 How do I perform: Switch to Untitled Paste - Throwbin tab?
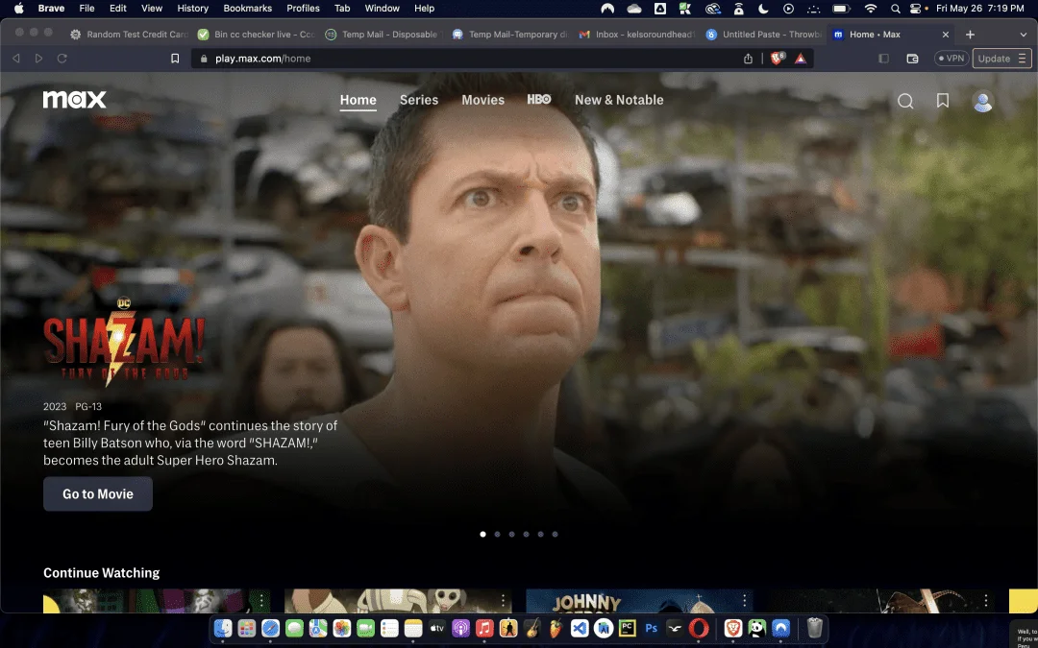[763, 35]
